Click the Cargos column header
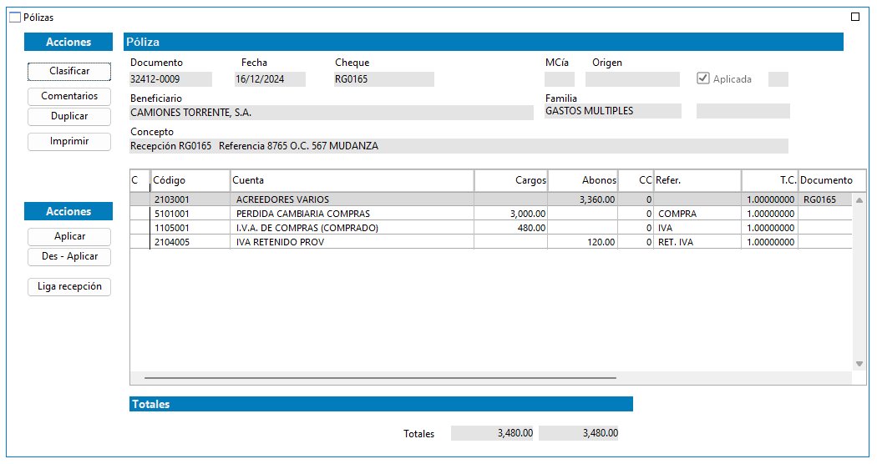The image size is (877, 464). pyautogui.click(x=511, y=180)
